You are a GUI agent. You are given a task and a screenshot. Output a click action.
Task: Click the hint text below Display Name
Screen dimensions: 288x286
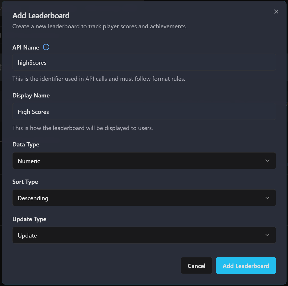click(83, 128)
